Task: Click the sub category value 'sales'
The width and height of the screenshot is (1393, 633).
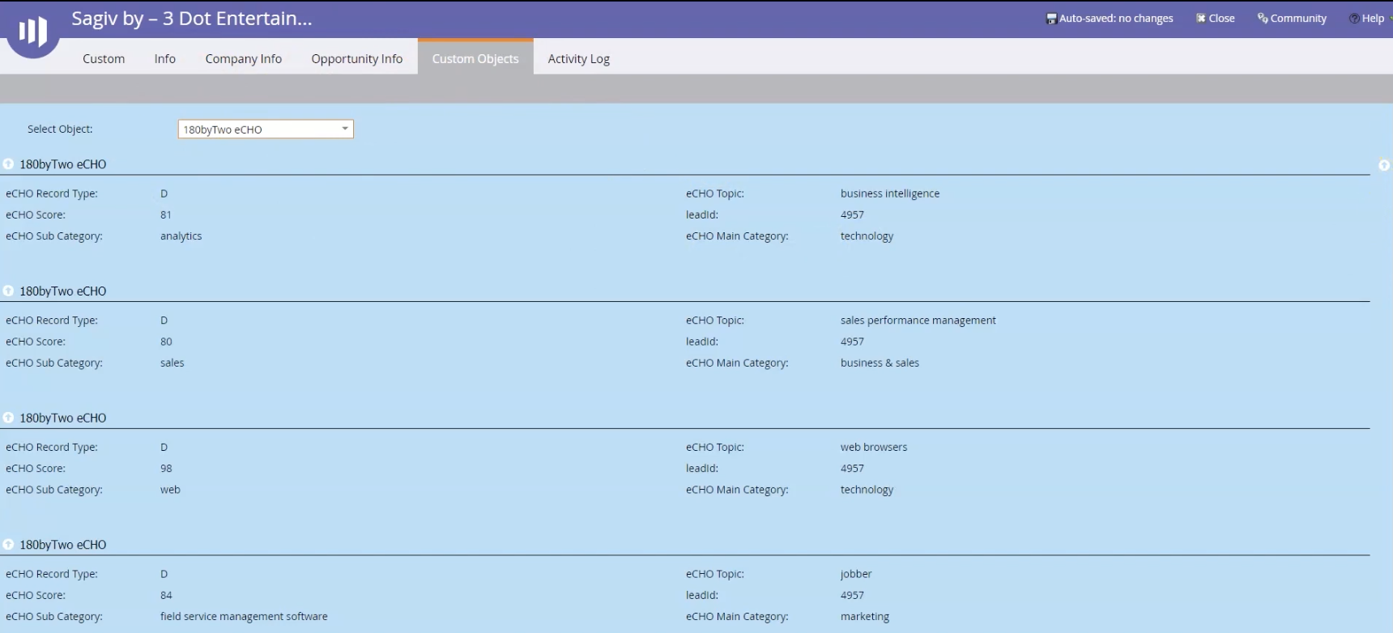Action: [173, 363]
